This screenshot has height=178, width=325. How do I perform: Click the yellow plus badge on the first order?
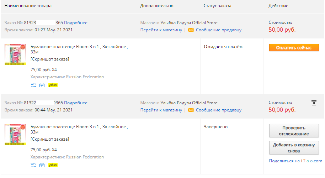click(53, 85)
